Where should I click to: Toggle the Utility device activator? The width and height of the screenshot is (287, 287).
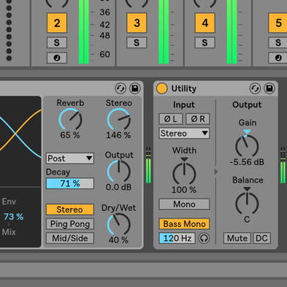pyautogui.click(x=161, y=88)
